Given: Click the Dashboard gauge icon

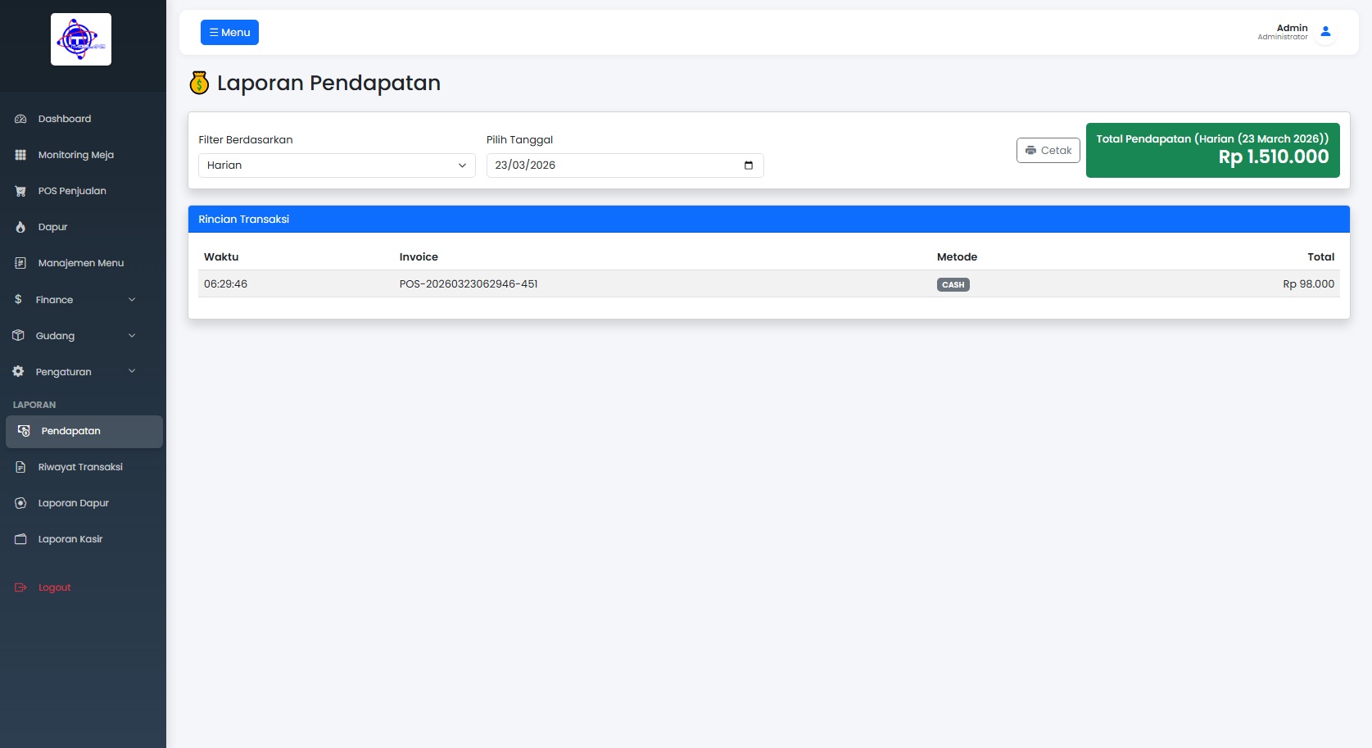Looking at the screenshot, I should click(x=20, y=119).
